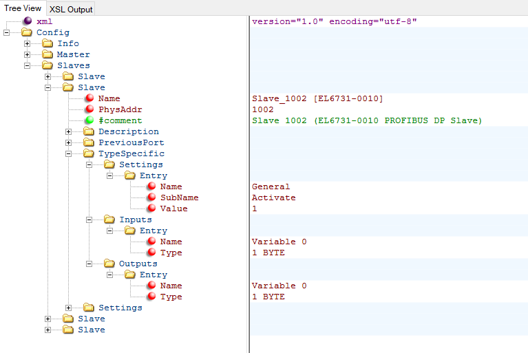Click the Config folder icon
The width and height of the screenshot is (528, 353).
coord(27,32)
